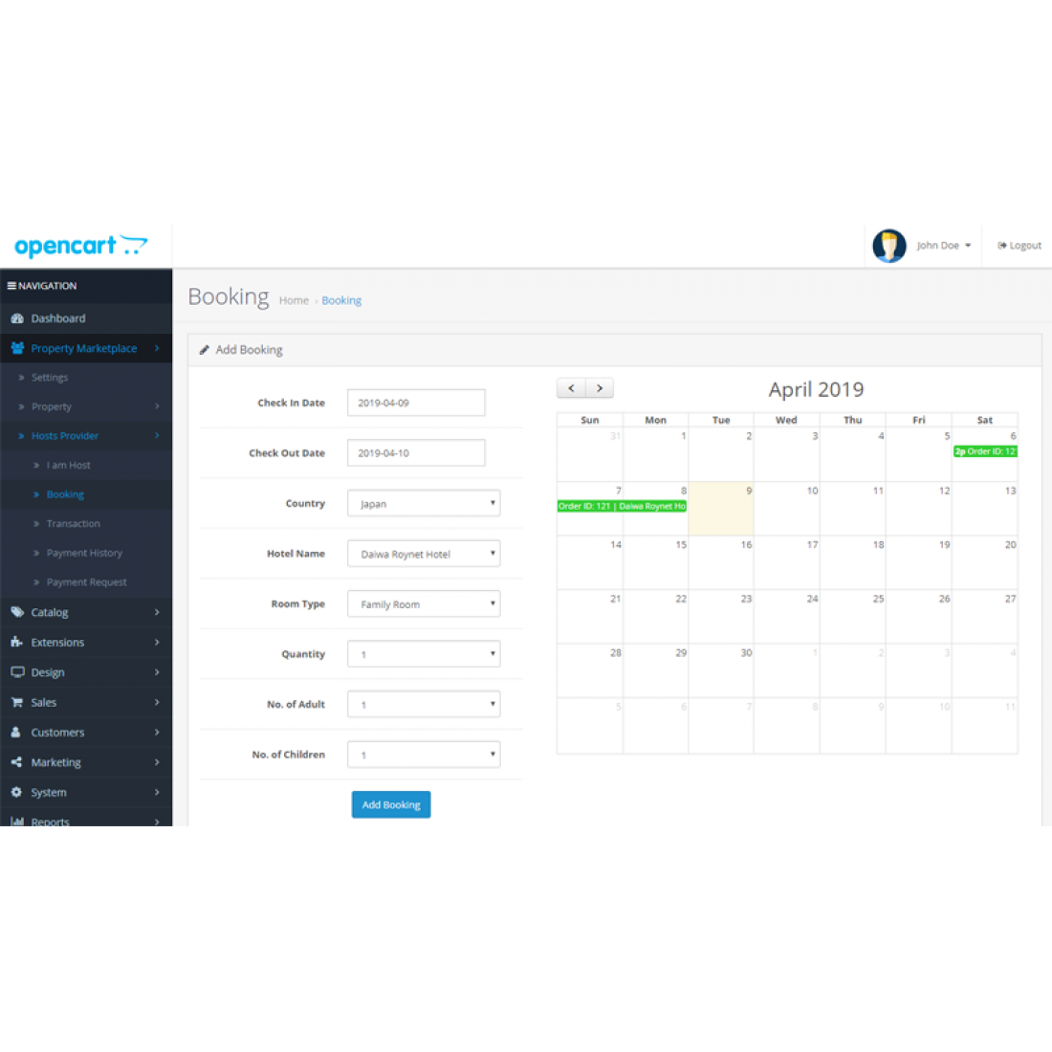Click the Marketing share icon
1052x1052 pixels.
coord(16,762)
